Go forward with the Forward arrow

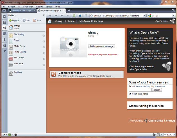[x=62, y=16]
